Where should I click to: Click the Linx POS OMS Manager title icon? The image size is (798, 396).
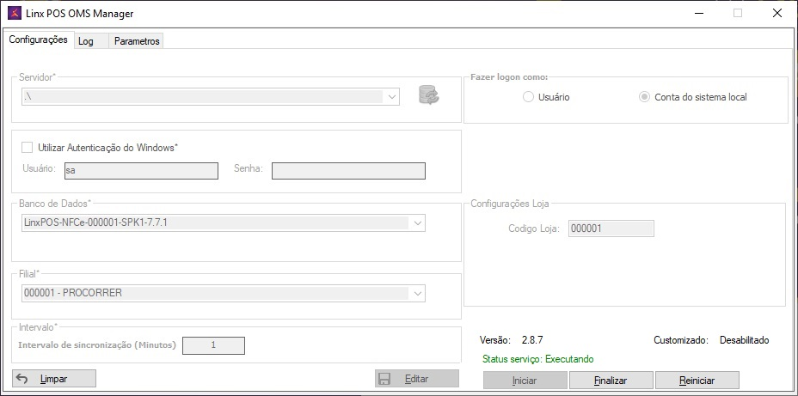pos(15,13)
